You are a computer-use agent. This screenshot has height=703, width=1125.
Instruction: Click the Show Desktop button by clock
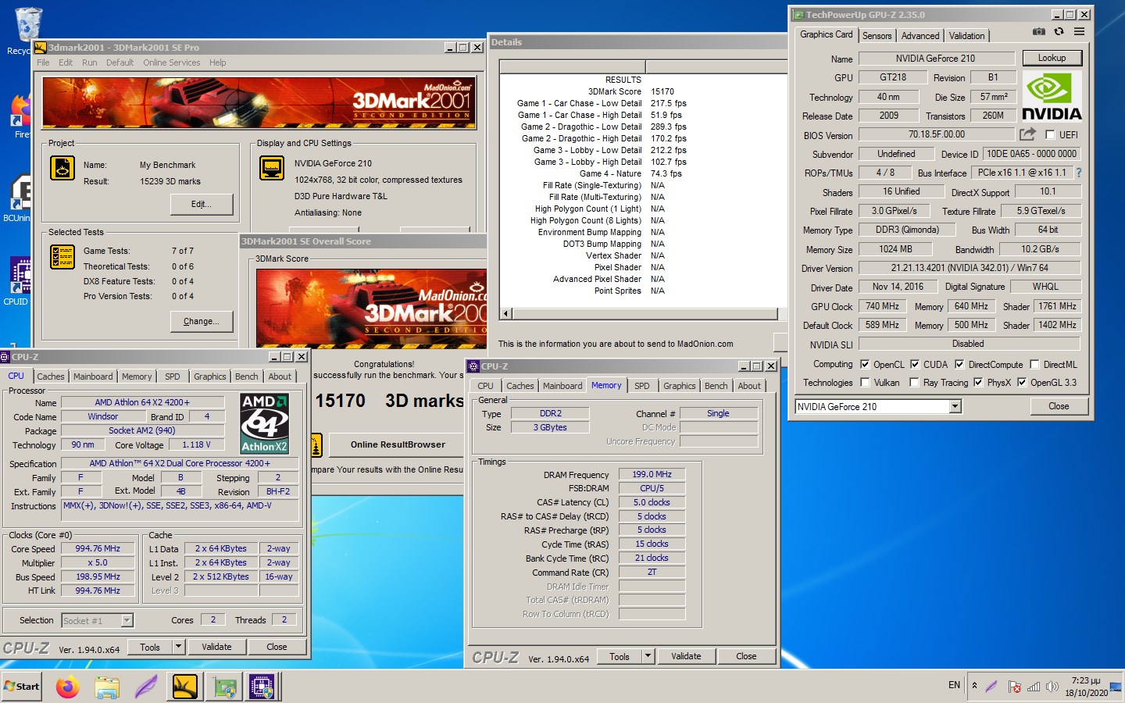click(1116, 687)
